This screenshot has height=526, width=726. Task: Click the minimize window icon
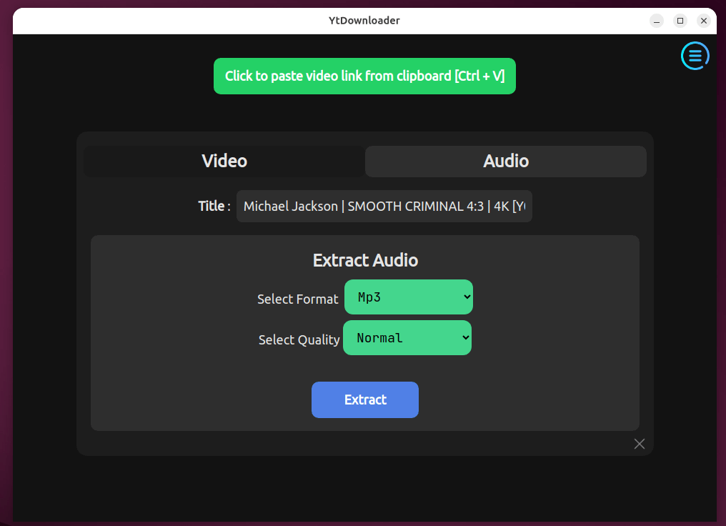[x=655, y=21]
